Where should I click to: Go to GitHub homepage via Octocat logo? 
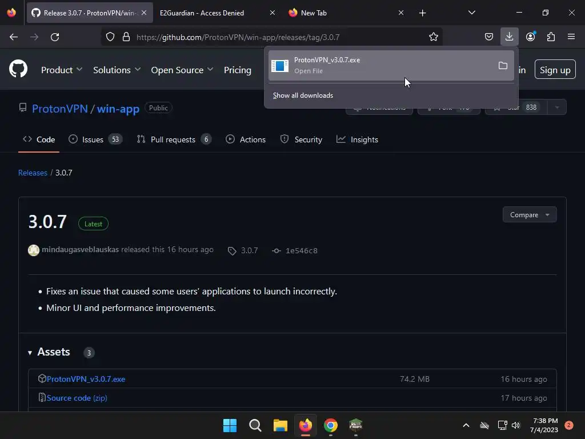pyautogui.click(x=18, y=69)
